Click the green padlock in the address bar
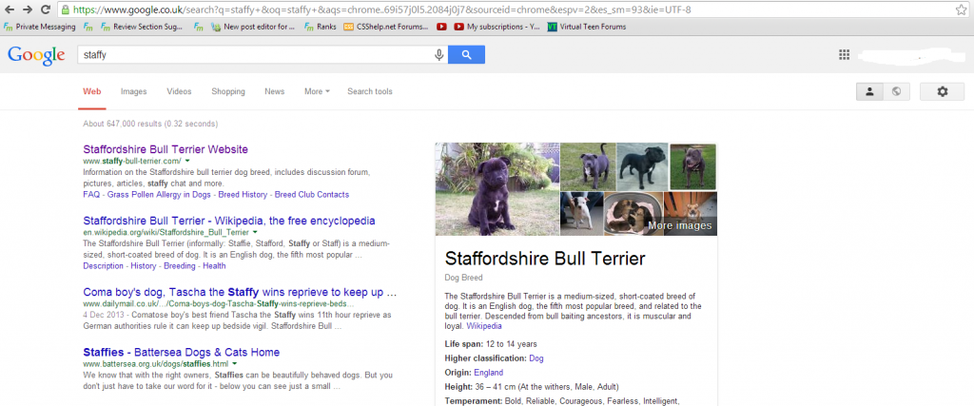 click(x=66, y=10)
